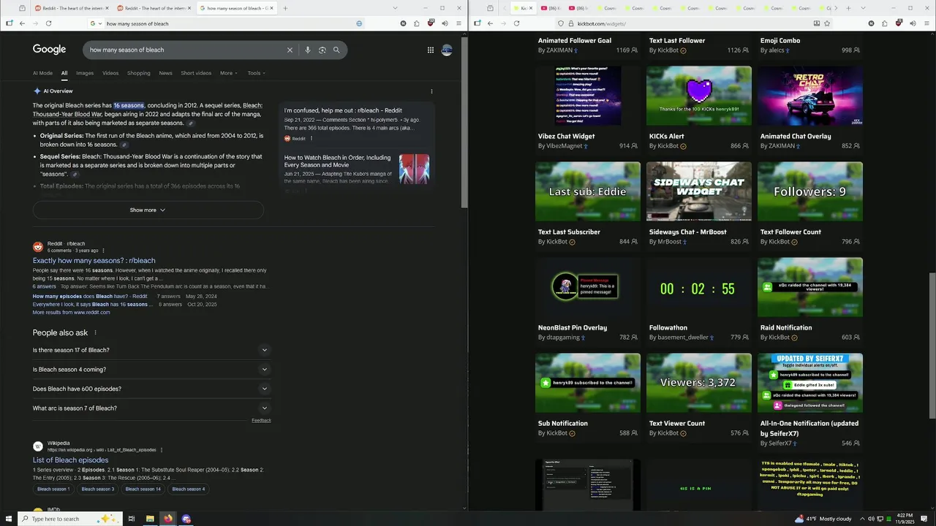Image resolution: width=936 pixels, height=526 pixels.
Task: Click the Google search input field
Action: coord(186,50)
